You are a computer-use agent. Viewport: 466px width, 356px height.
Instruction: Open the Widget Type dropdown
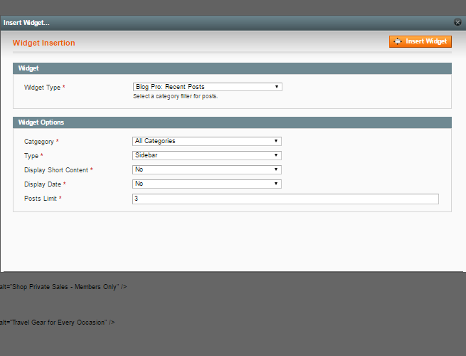[207, 87]
